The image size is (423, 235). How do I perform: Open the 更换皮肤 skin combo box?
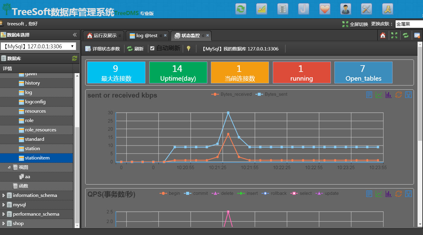[x=409, y=24]
